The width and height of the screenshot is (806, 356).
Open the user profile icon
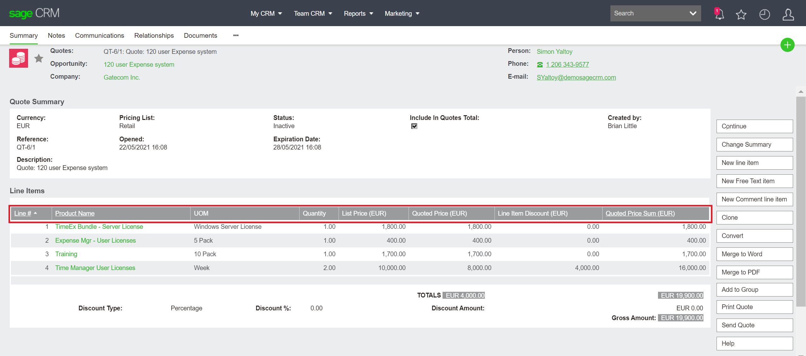pyautogui.click(x=788, y=14)
